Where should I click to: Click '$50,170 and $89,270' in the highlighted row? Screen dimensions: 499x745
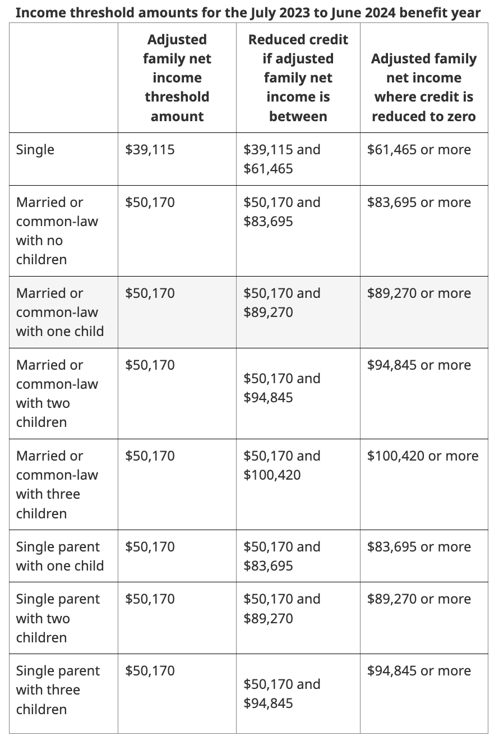point(282,303)
